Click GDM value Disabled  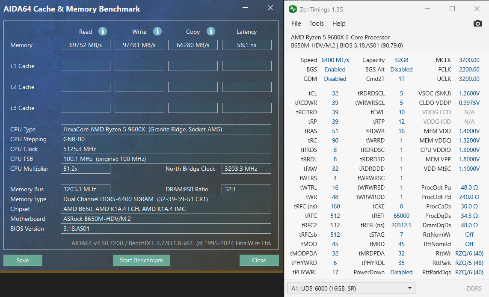[335, 79]
